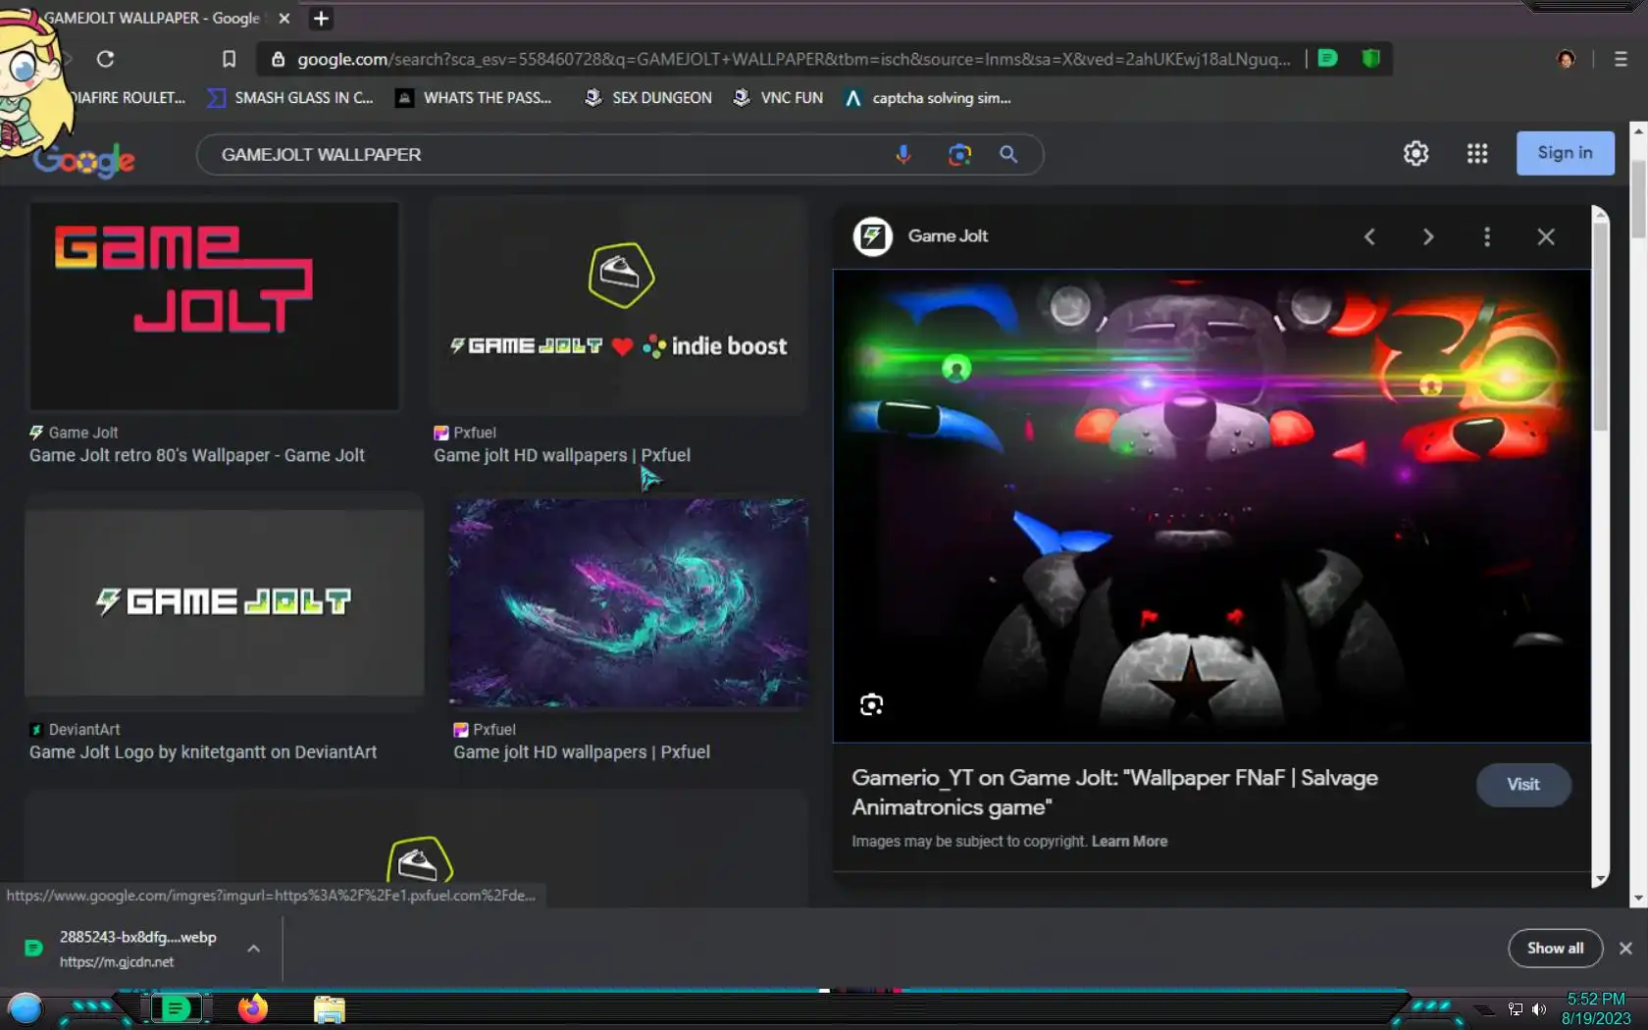Open the Start menu orb
The height and width of the screenshot is (1030, 1648).
pos(26,1008)
